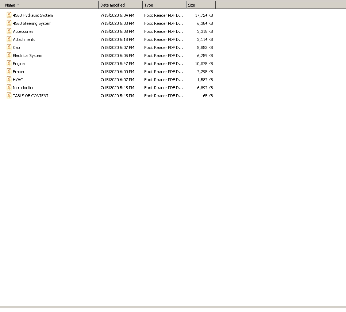
Task: Sort files by the Type column header
Action: pos(164,5)
